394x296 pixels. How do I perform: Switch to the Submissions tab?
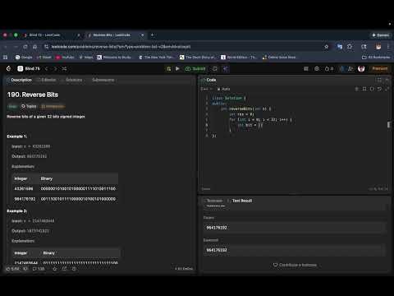tap(102, 80)
